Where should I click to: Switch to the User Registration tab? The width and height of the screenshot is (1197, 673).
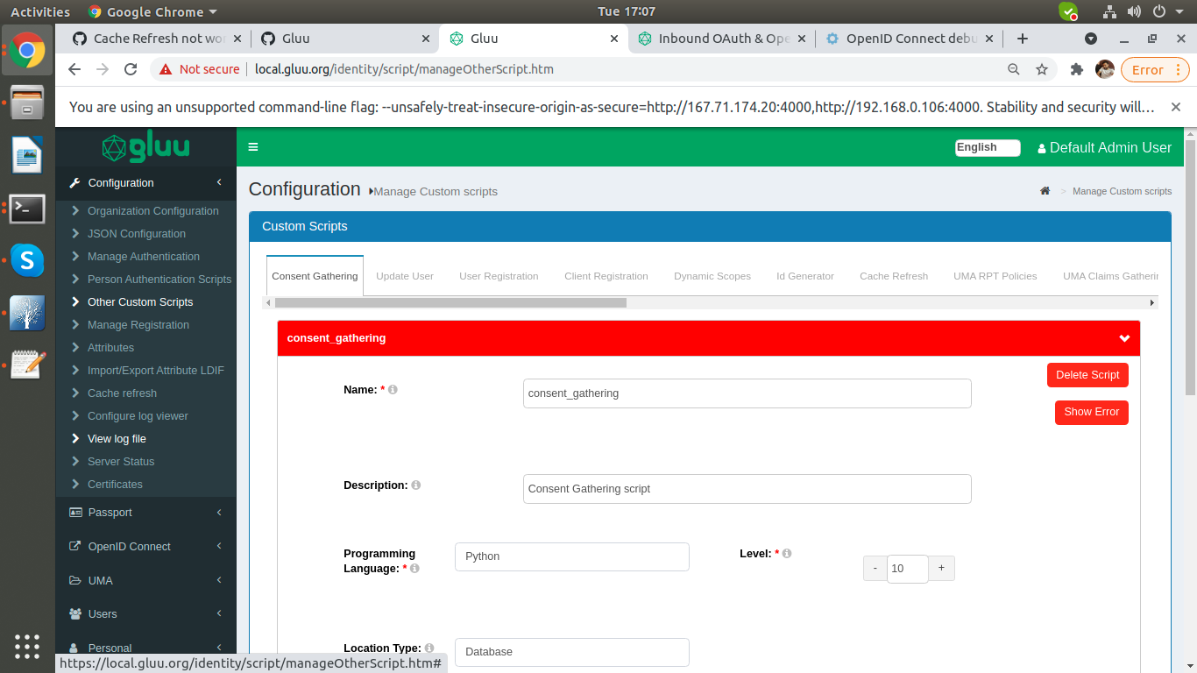coord(499,276)
